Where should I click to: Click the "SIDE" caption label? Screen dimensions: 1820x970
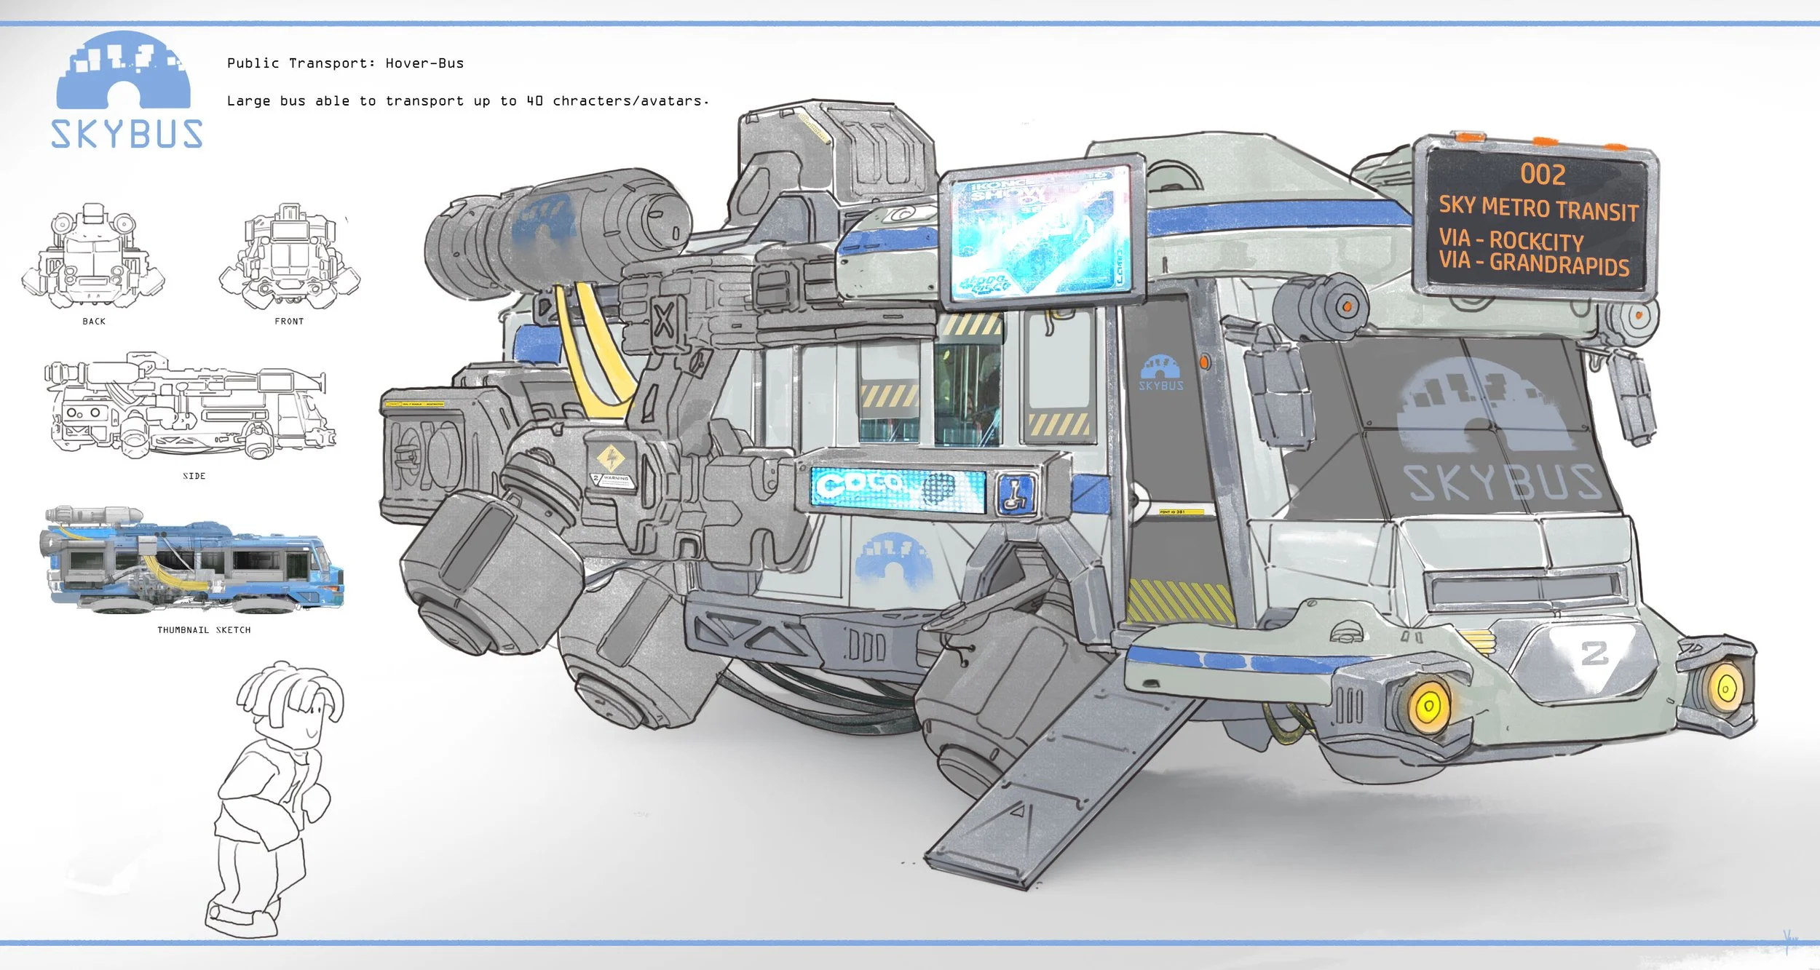coord(194,476)
